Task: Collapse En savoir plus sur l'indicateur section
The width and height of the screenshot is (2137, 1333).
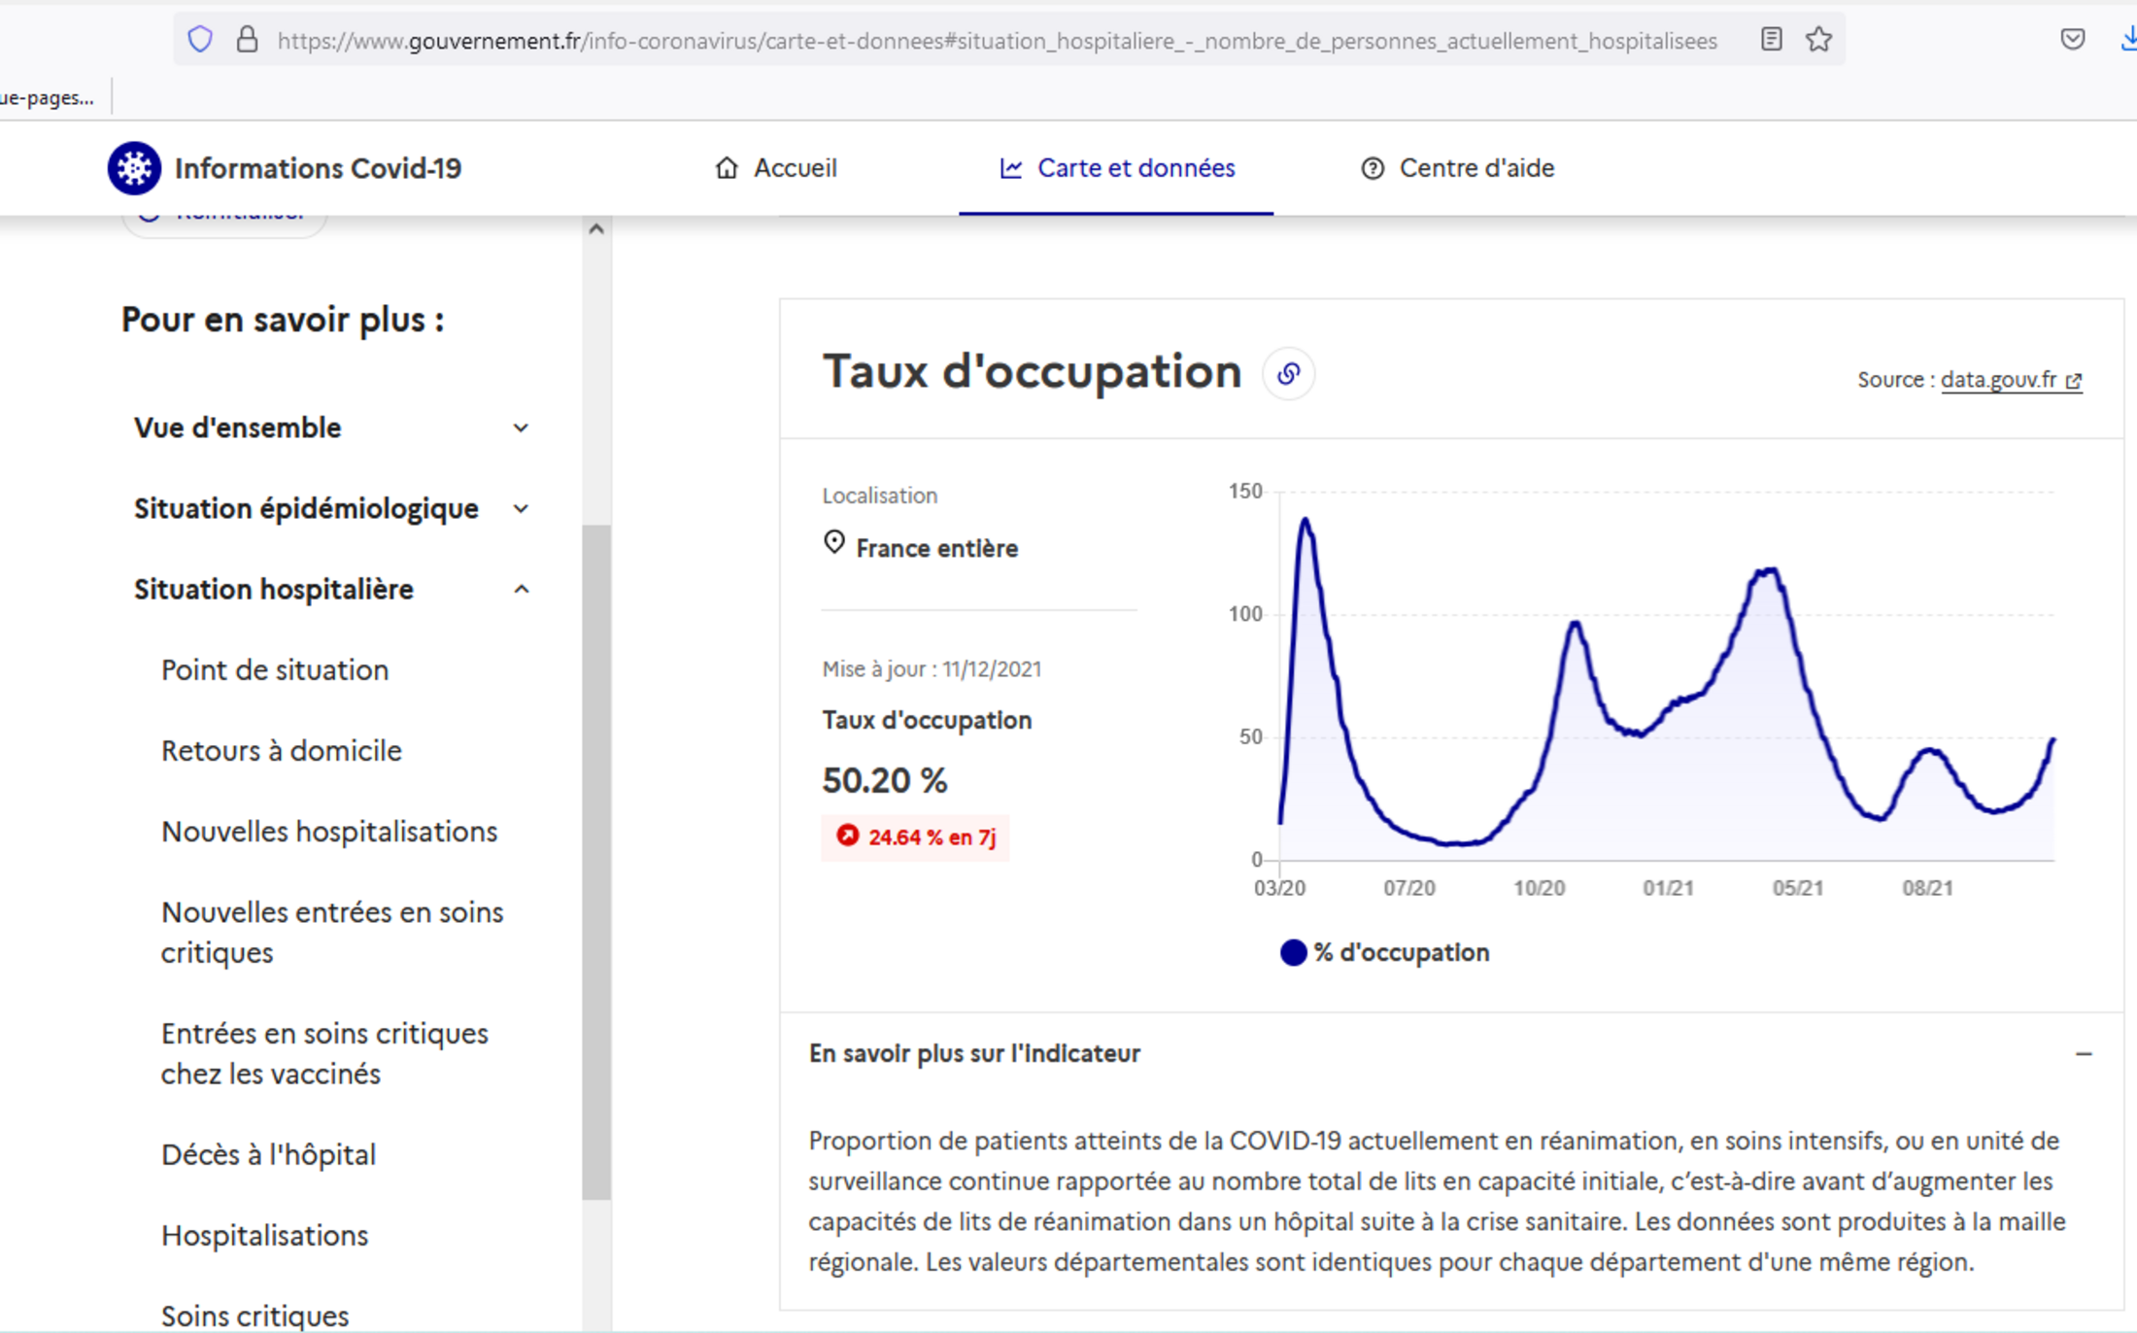Action: (x=2083, y=1053)
